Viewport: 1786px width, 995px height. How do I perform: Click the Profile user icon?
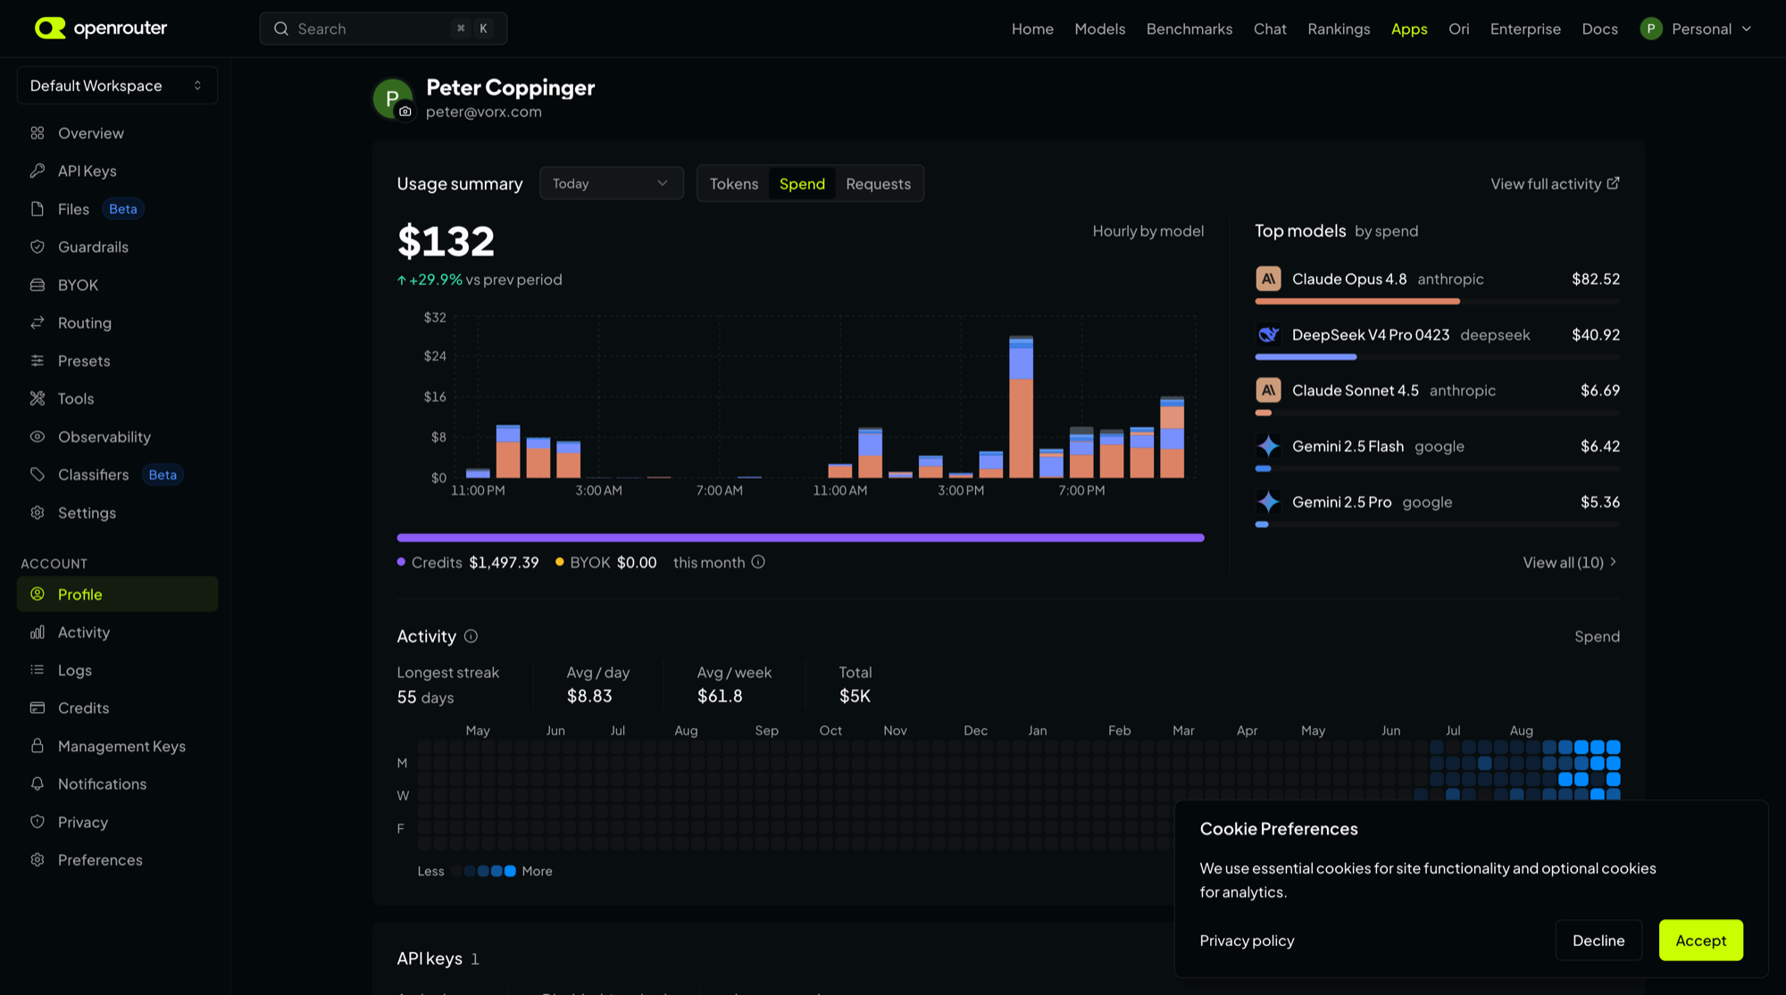point(38,594)
